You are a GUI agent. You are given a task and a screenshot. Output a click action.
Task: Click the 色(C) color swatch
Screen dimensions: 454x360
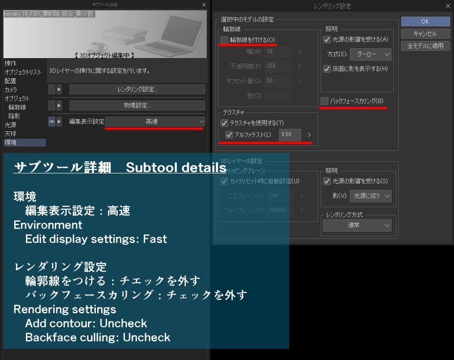coord(279,96)
